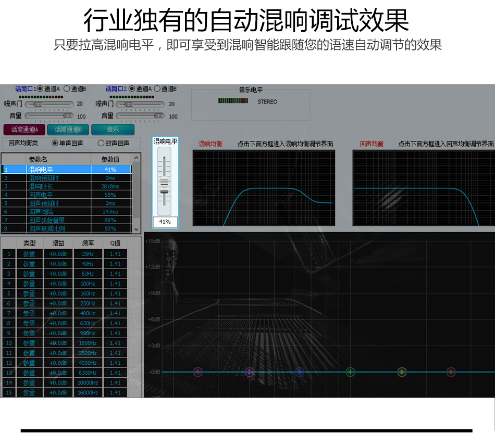Select 通道A for 话筒口2

pos(132,88)
